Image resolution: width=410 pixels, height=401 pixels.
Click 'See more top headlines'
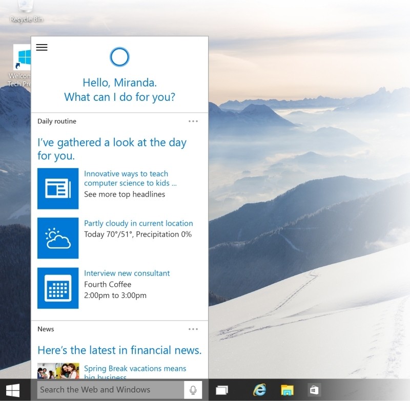click(125, 194)
